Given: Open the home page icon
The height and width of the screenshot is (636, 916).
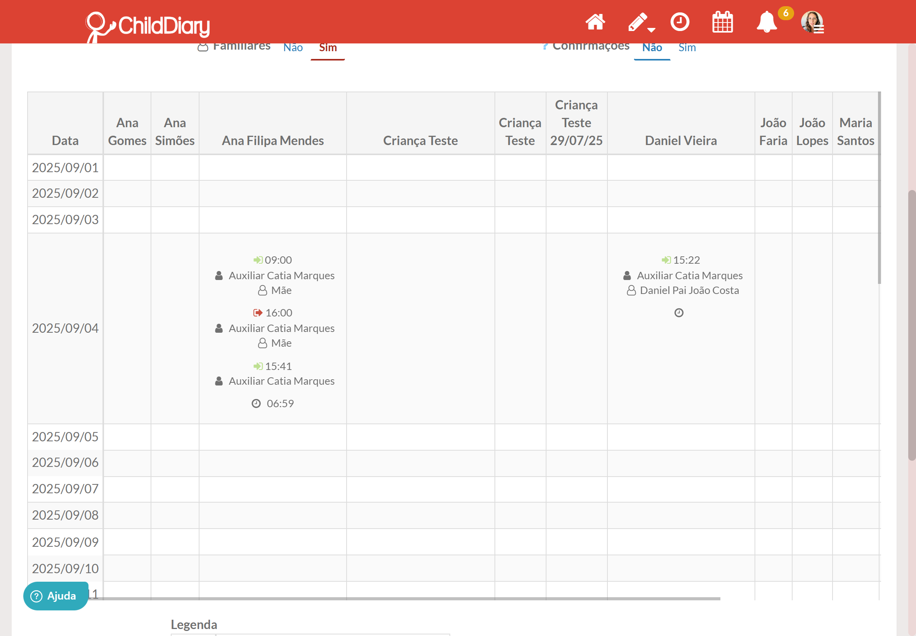Looking at the screenshot, I should tap(595, 22).
